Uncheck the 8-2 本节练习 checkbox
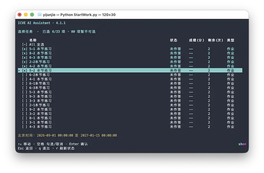The height and width of the screenshot is (173, 264). coord(24,53)
